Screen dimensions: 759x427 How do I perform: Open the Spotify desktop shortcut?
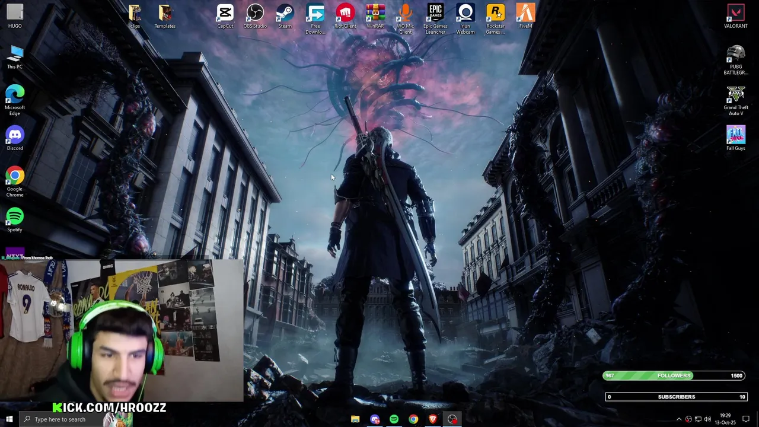(15, 220)
